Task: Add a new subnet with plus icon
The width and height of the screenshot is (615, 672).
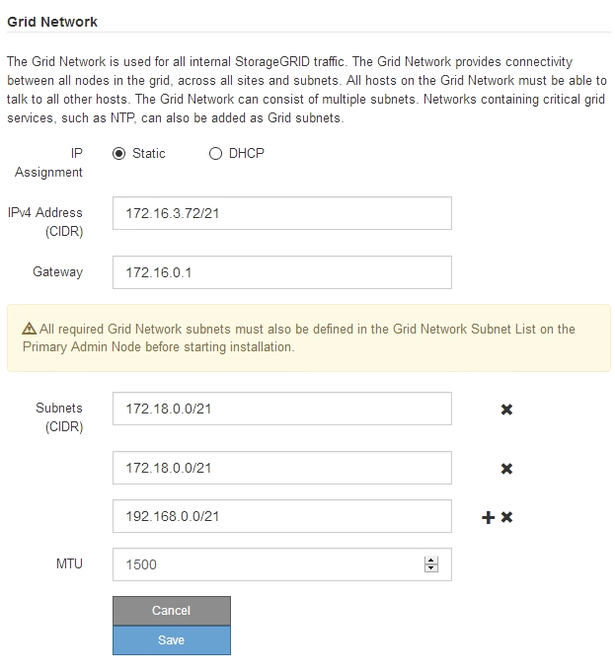Action: [488, 517]
